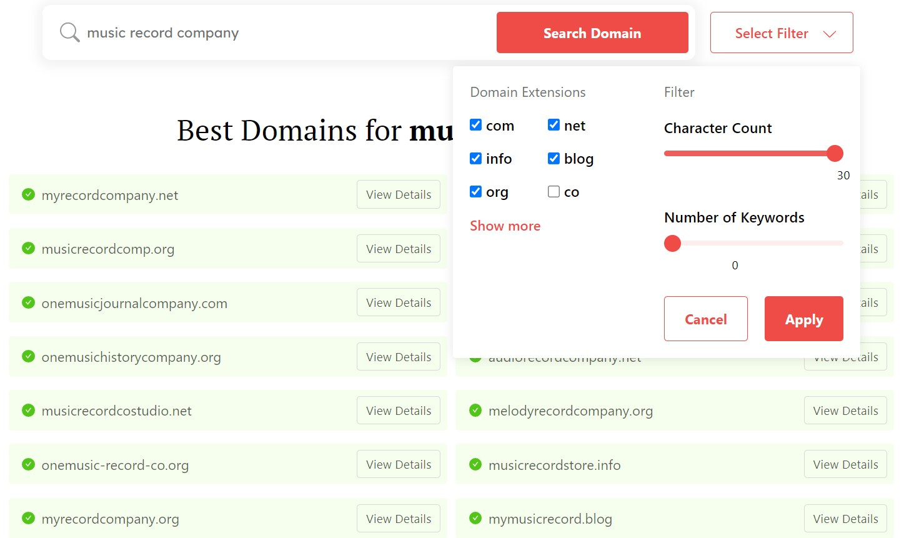View Details for melodyrecordcompany.org

tap(845, 411)
